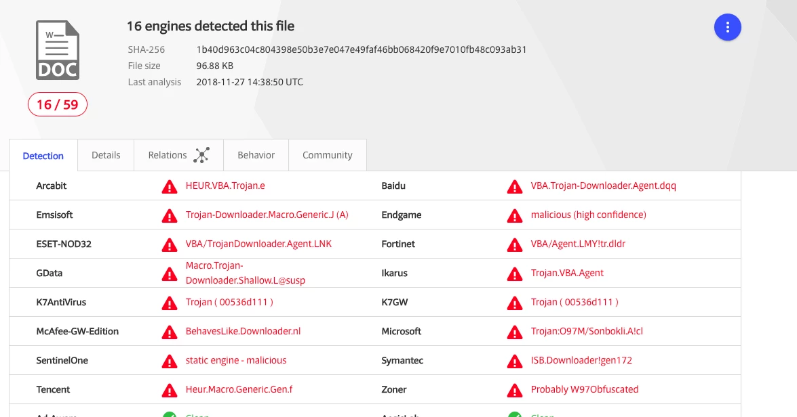Image resolution: width=797 pixels, height=417 pixels.
Task: Select Macro.Trojan-Downloader.Shallow.L@susp detection
Action: pos(246,273)
